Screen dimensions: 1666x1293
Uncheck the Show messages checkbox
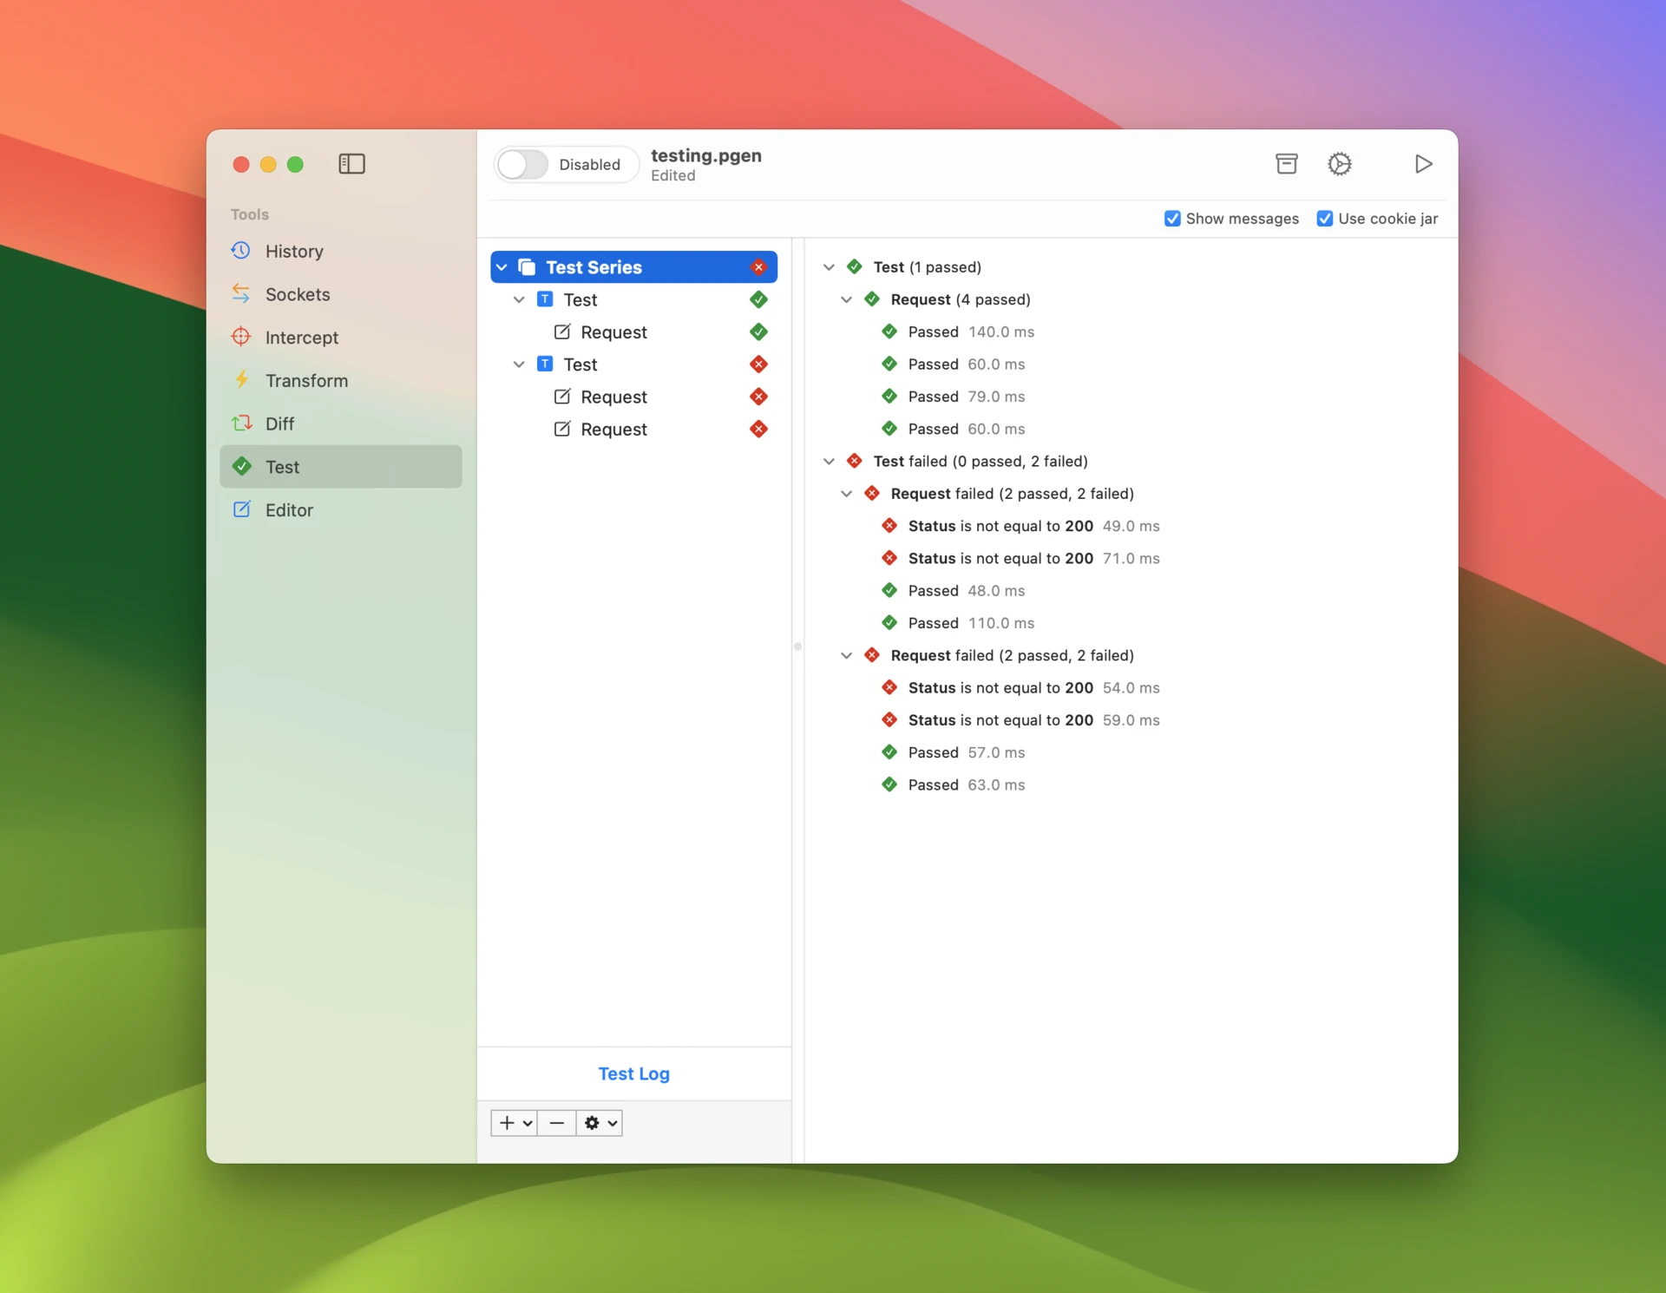1172,219
